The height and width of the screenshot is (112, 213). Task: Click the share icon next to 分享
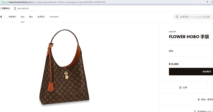[x=180, y=87]
